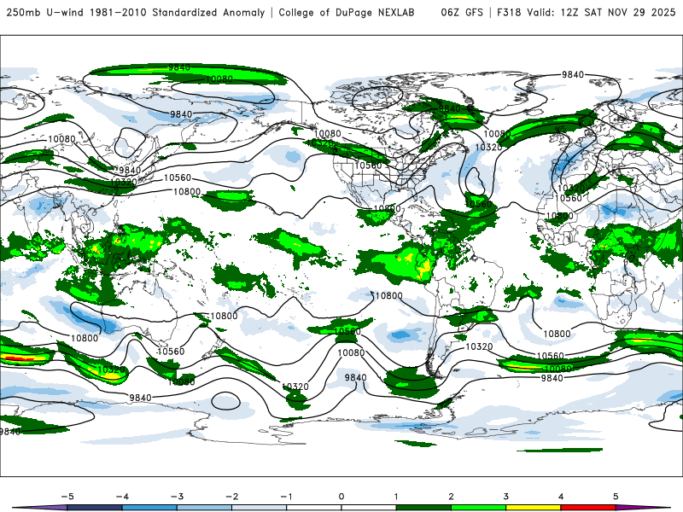The height and width of the screenshot is (512, 683).
Task: Click the '5' colorbar label
Action: click(616, 497)
